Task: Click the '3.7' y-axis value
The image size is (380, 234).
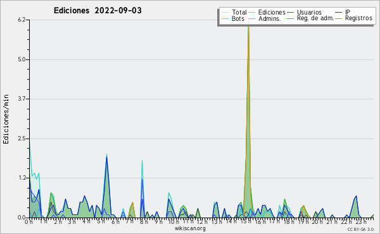Action: pos(22,99)
